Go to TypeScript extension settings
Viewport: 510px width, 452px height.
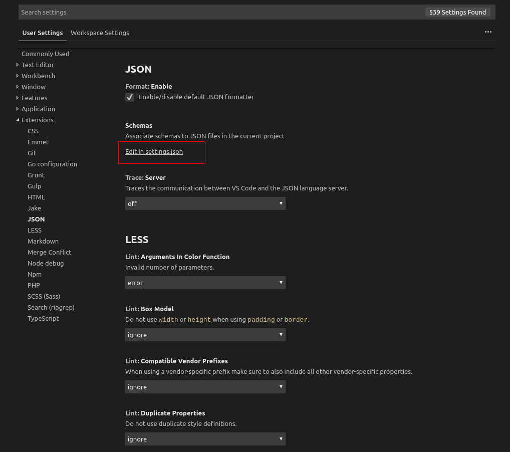click(43, 318)
